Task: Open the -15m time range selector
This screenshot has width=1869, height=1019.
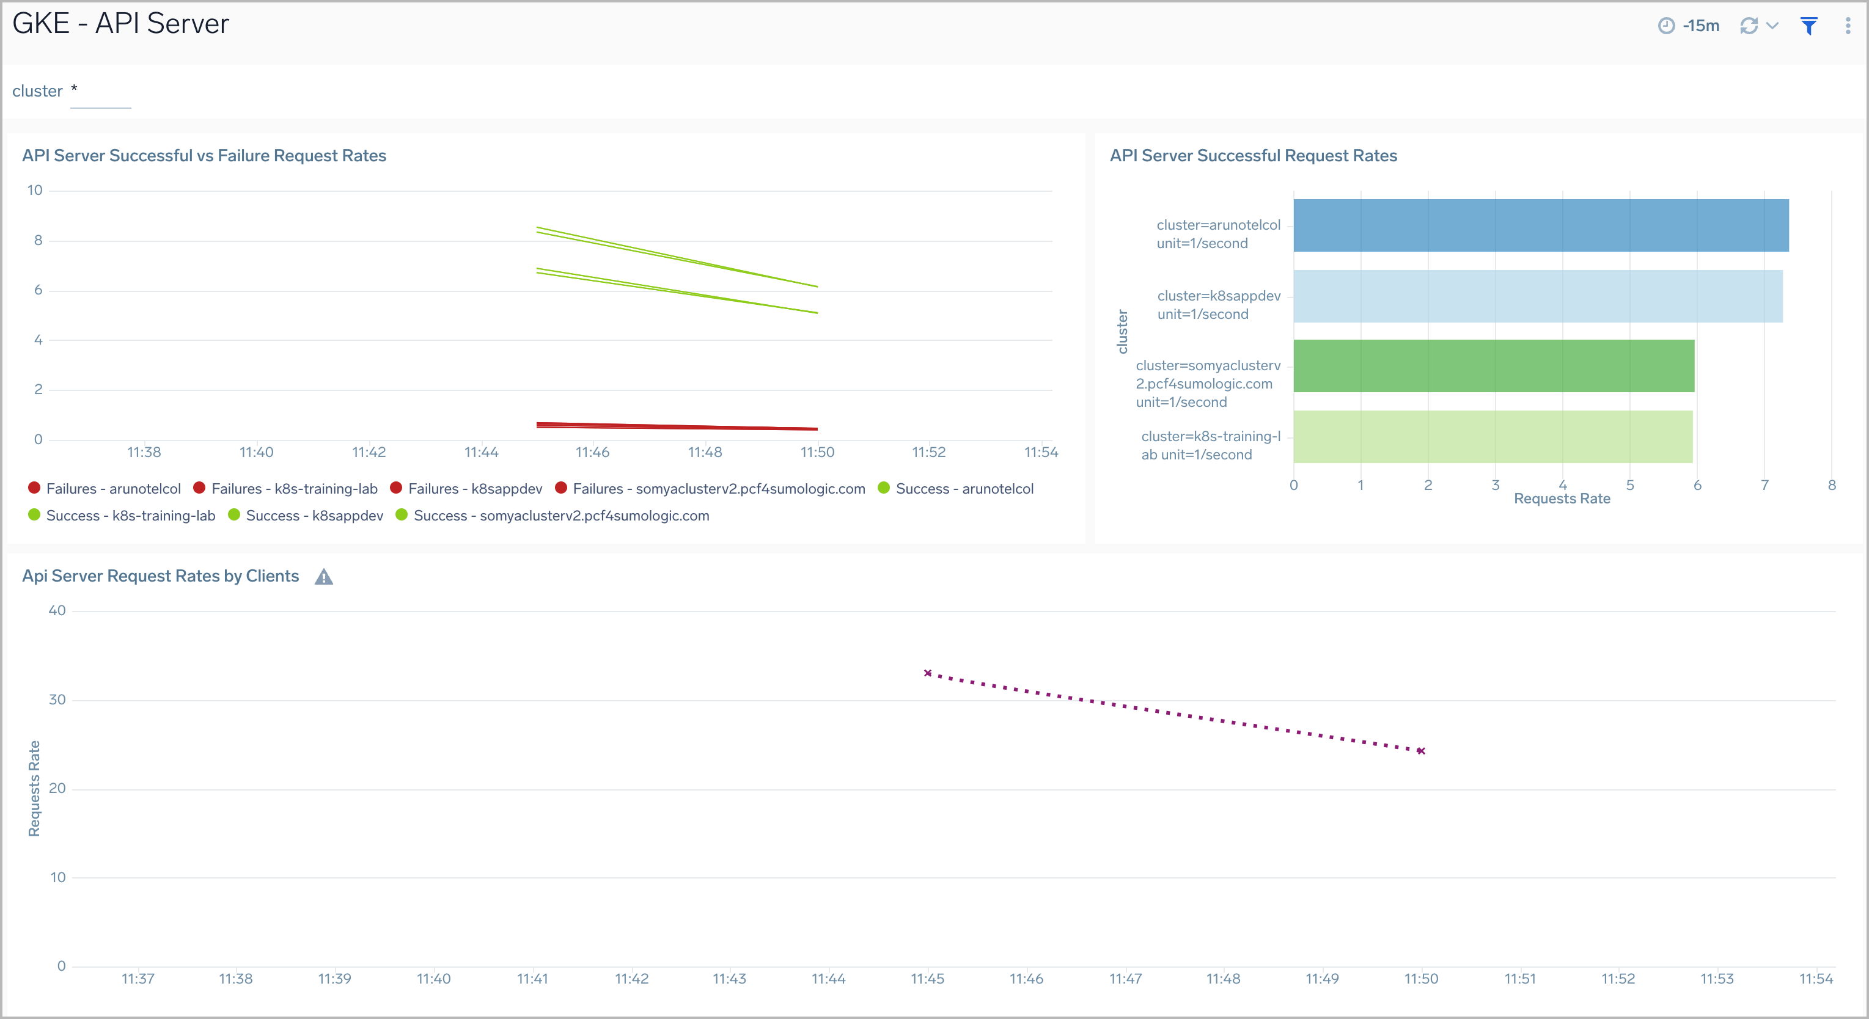Action: (1702, 26)
